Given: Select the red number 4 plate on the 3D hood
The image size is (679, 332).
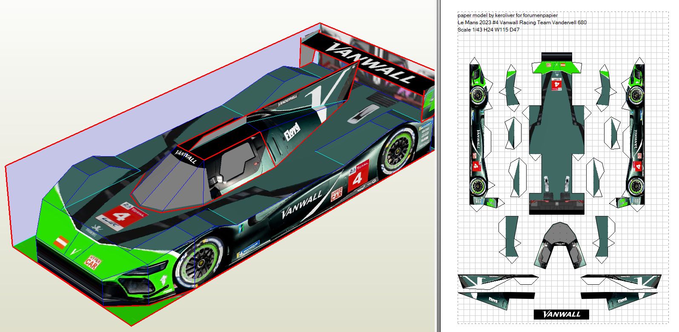Looking at the screenshot, I should click(x=122, y=217).
